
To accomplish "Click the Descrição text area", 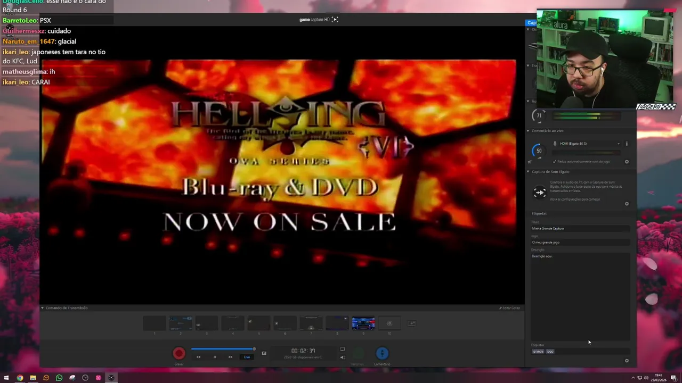I will tap(580, 296).
